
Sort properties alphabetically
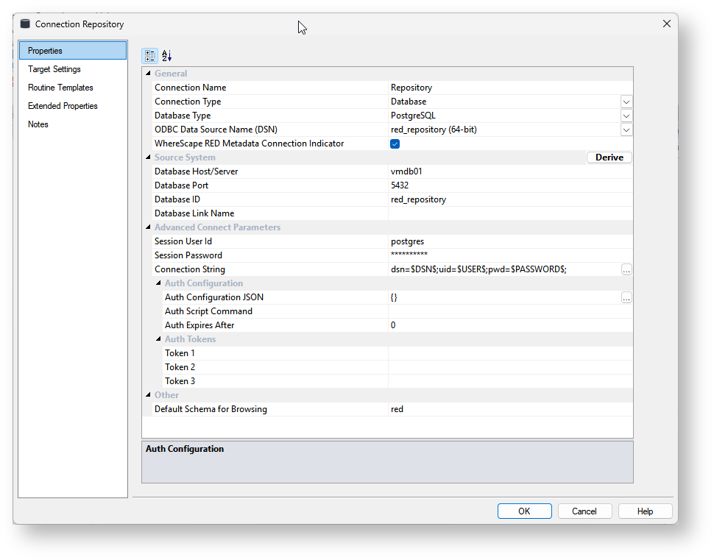click(x=166, y=56)
